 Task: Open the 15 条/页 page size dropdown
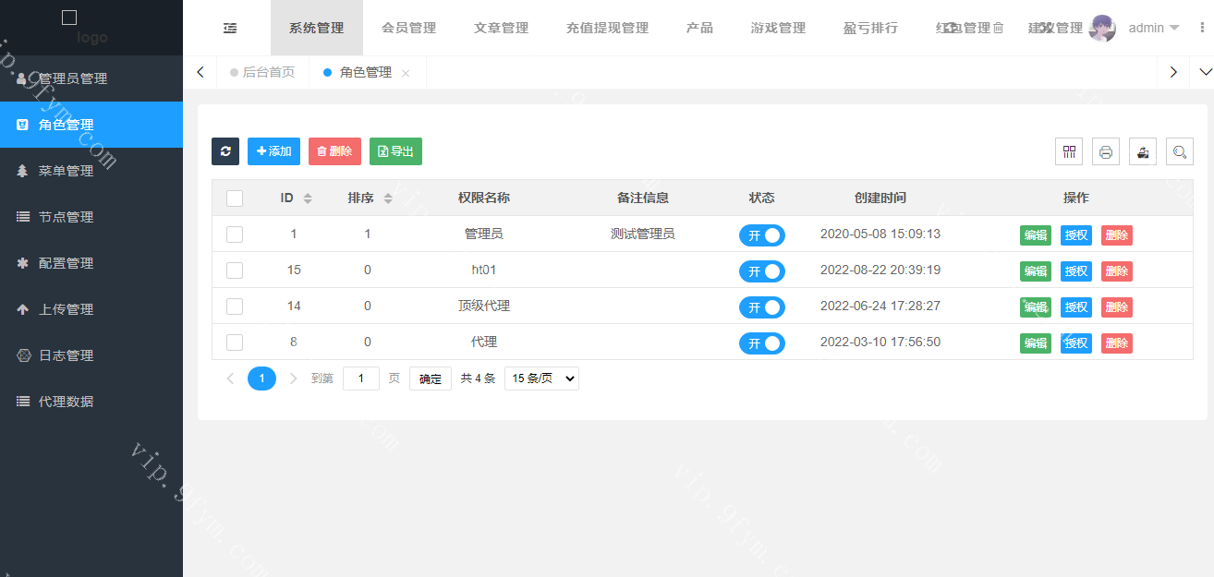[x=541, y=379]
